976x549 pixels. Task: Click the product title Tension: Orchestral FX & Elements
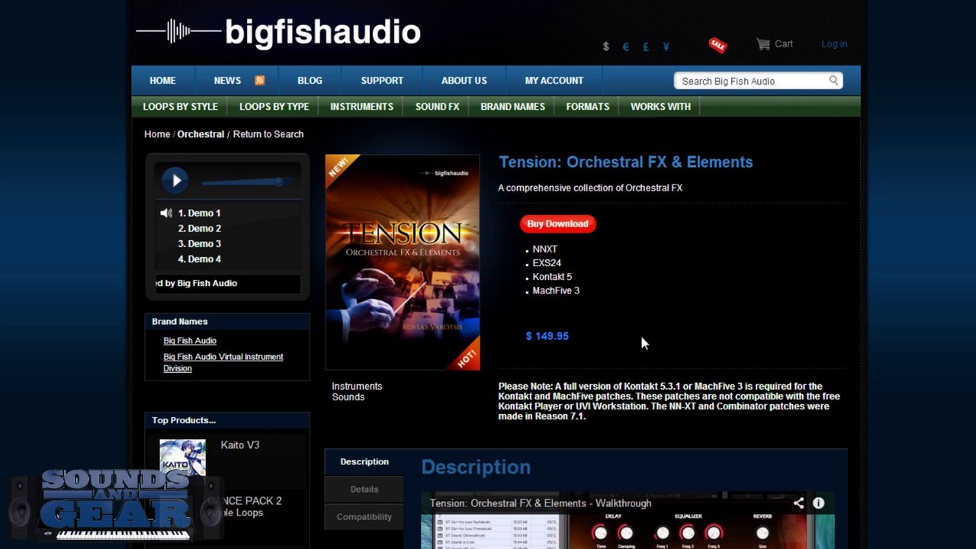point(625,162)
